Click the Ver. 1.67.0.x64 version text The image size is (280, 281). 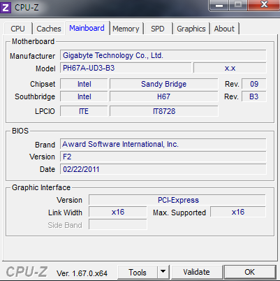pos(82,273)
